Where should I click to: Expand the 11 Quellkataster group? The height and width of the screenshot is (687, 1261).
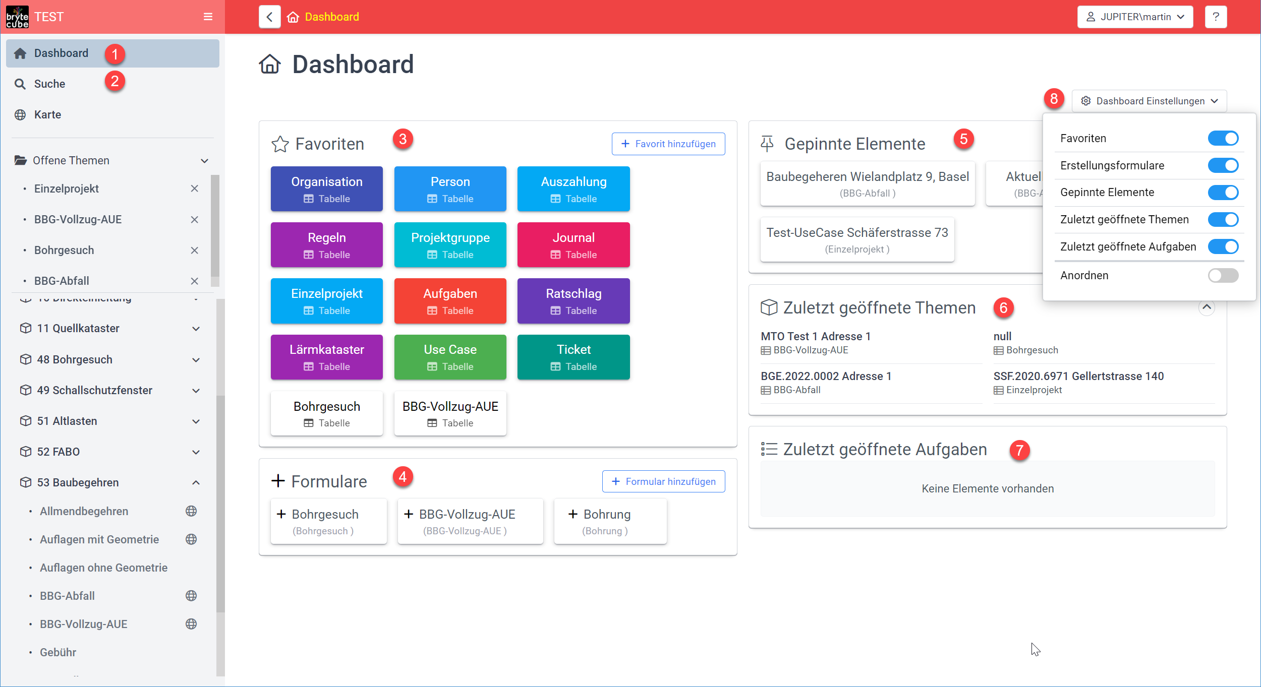(x=196, y=329)
